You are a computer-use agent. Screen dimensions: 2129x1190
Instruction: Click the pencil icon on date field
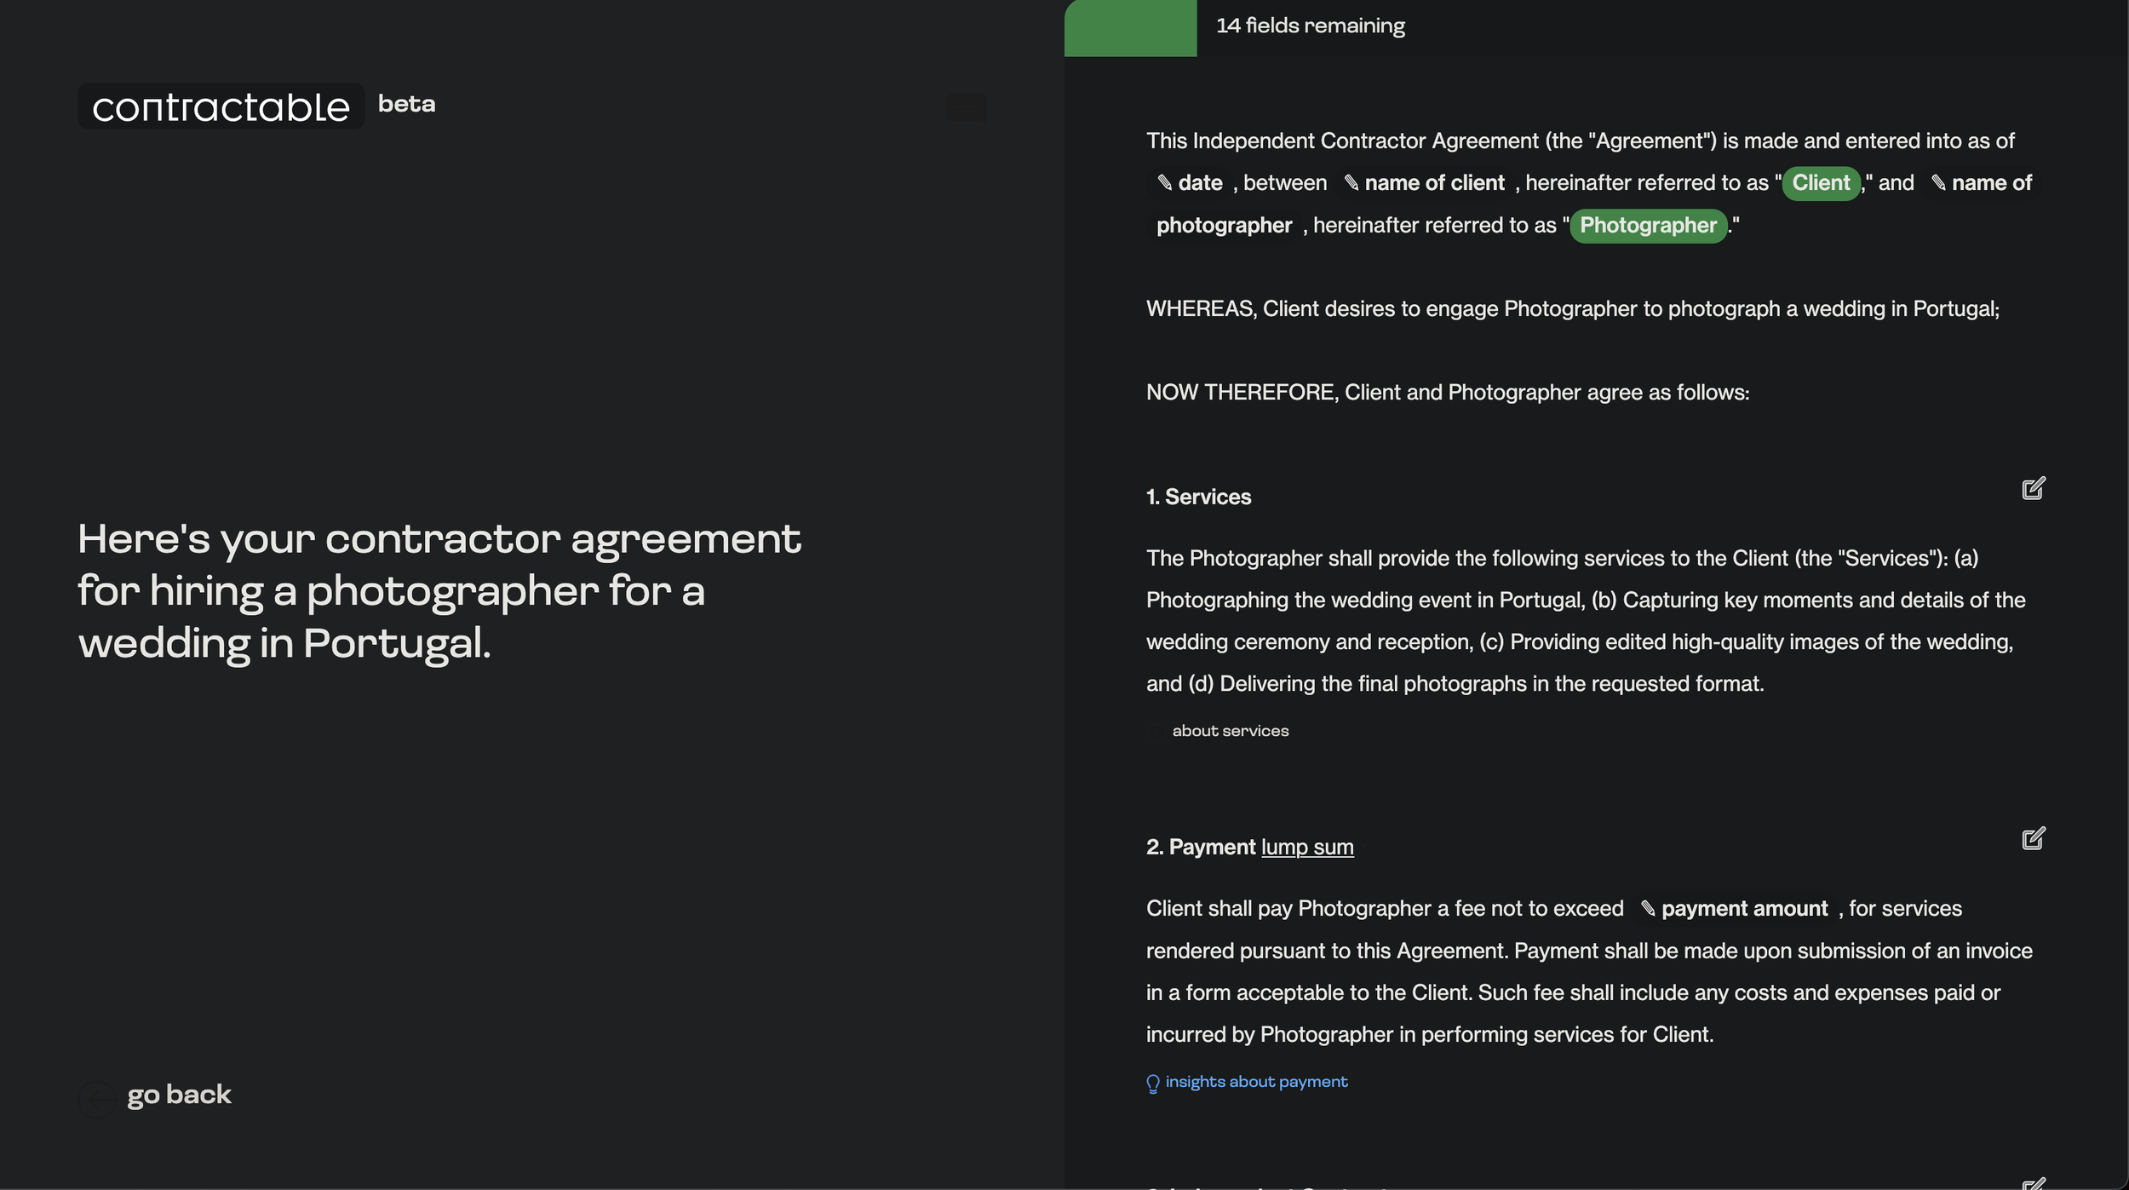pos(1165,183)
